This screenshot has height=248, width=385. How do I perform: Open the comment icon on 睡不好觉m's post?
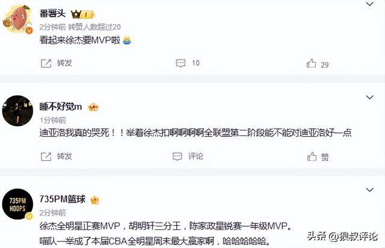click(x=177, y=157)
